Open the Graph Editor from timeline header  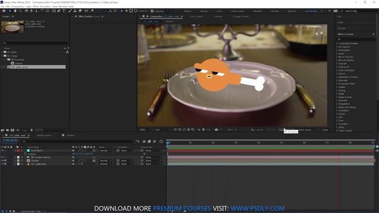pos(161,141)
